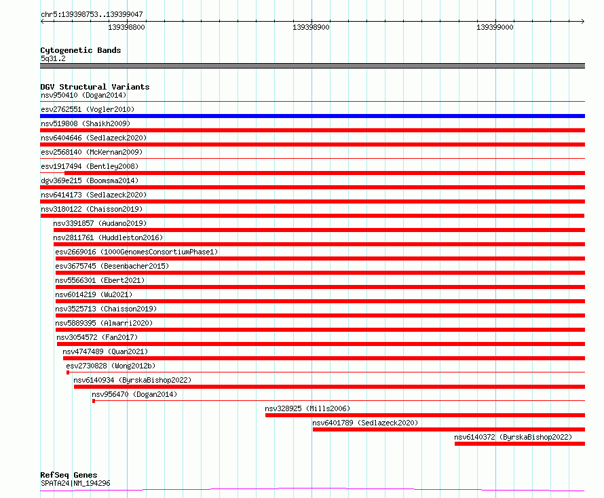The height and width of the screenshot is (498, 604).
Task: Click the chr5:139398753..139399047 region label
Action: click(92, 14)
